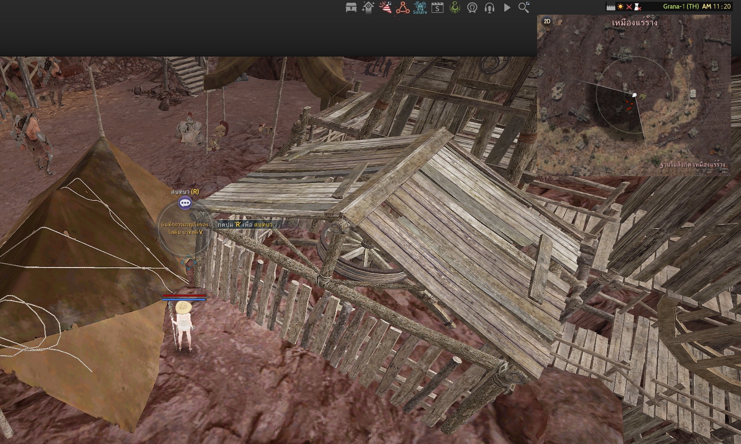
Task: Open the treasure chest icon in top bar
Action: click(x=351, y=8)
